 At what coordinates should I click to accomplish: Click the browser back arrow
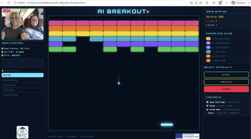coord(3,3)
